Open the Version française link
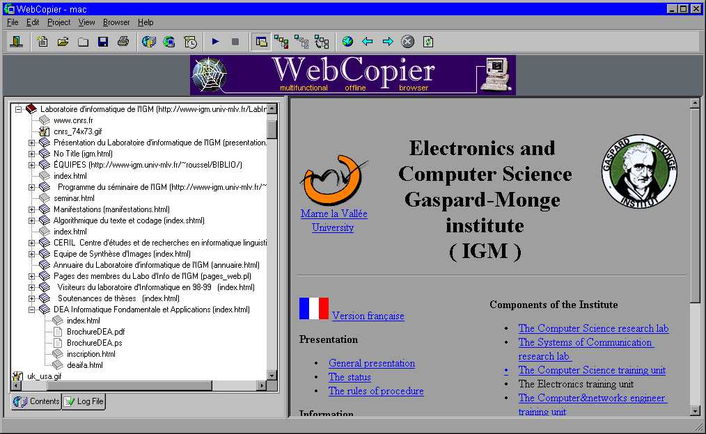Viewport: 706px width, 434px height. pos(368,316)
